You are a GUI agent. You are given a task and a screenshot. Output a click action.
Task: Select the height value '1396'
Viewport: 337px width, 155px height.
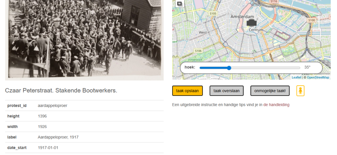pos(42,116)
